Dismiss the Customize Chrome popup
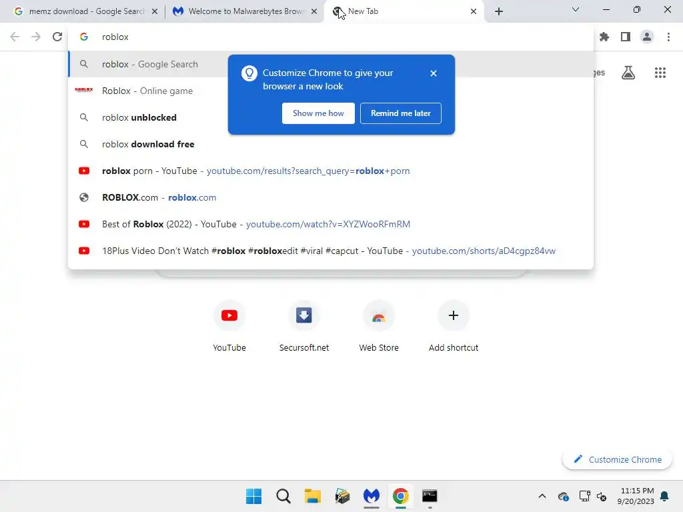 pos(434,73)
